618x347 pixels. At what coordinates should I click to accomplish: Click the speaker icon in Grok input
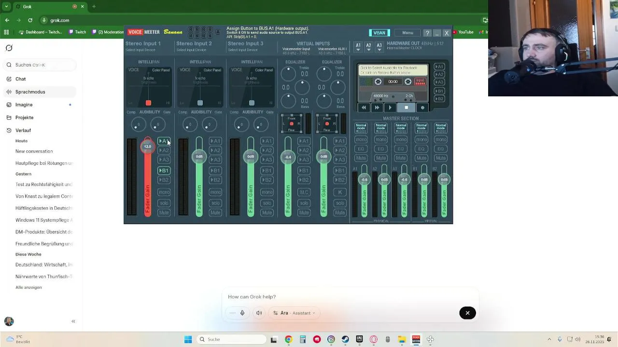pos(259,313)
